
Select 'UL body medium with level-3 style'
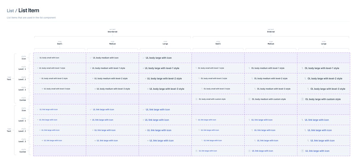pos(113,89)
